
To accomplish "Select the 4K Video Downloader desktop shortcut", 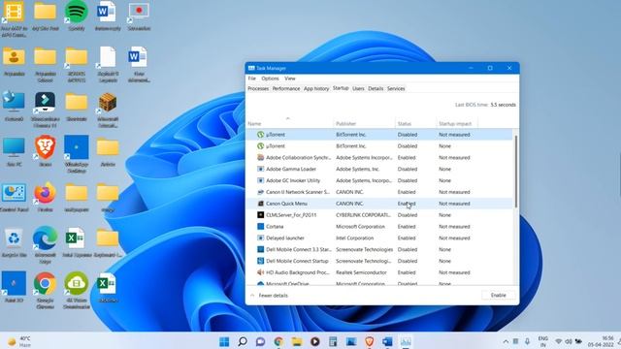I will click(77, 290).
